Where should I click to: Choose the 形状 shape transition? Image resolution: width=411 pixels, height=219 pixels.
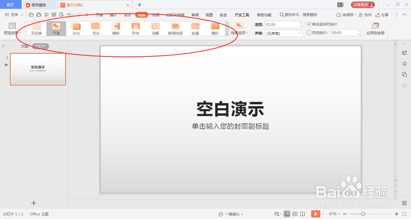136,29
